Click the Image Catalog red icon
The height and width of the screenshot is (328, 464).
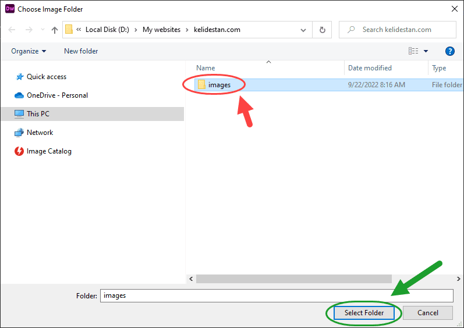point(19,151)
